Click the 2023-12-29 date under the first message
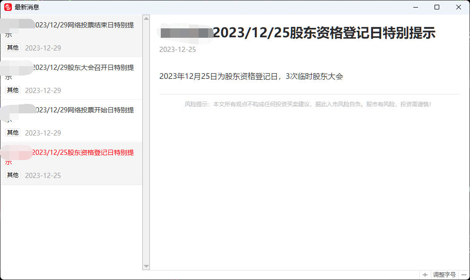This screenshot has height=280, width=470. pos(44,48)
